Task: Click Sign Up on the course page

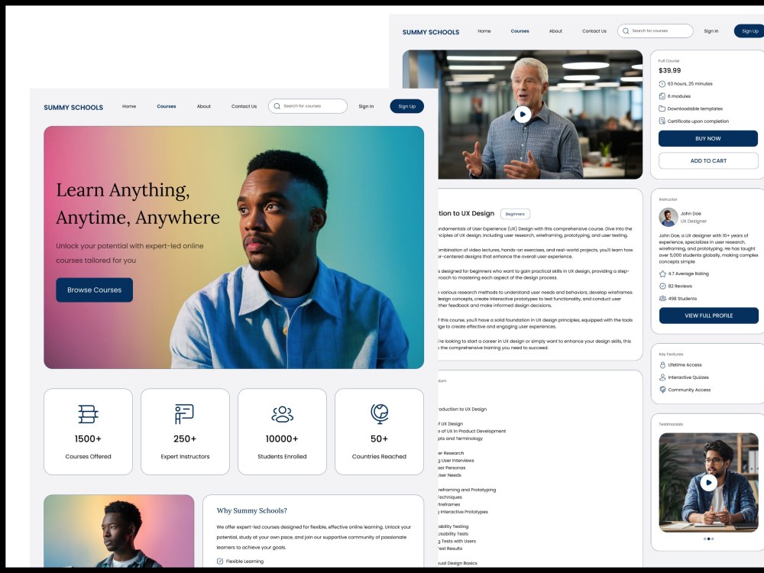Action: pyautogui.click(x=749, y=31)
